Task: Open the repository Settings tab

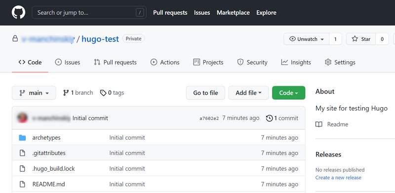Action: (340, 62)
